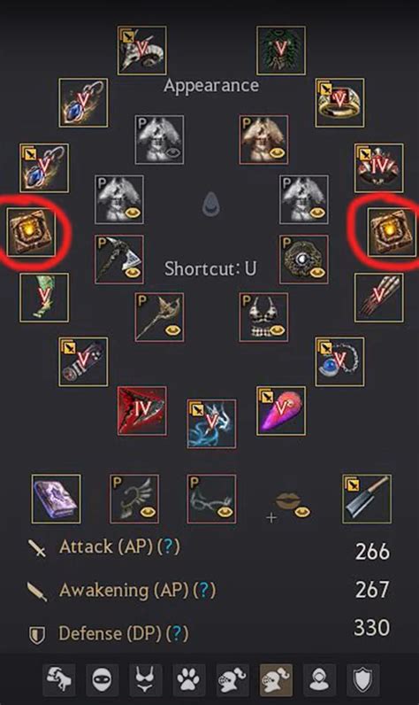Toggle visibility of the glasses accessory slot
The image size is (419, 705).
click(225, 512)
